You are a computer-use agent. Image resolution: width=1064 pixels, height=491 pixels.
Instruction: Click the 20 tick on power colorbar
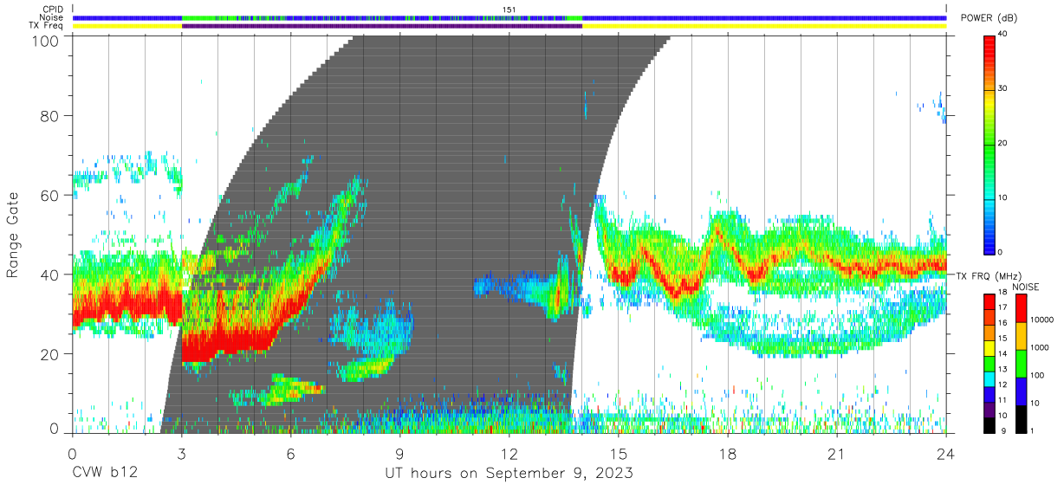pyautogui.click(x=1004, y=143)
